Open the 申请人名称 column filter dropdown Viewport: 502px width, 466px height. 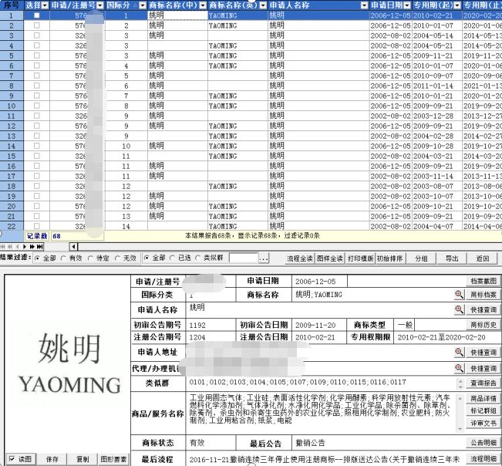364,5
